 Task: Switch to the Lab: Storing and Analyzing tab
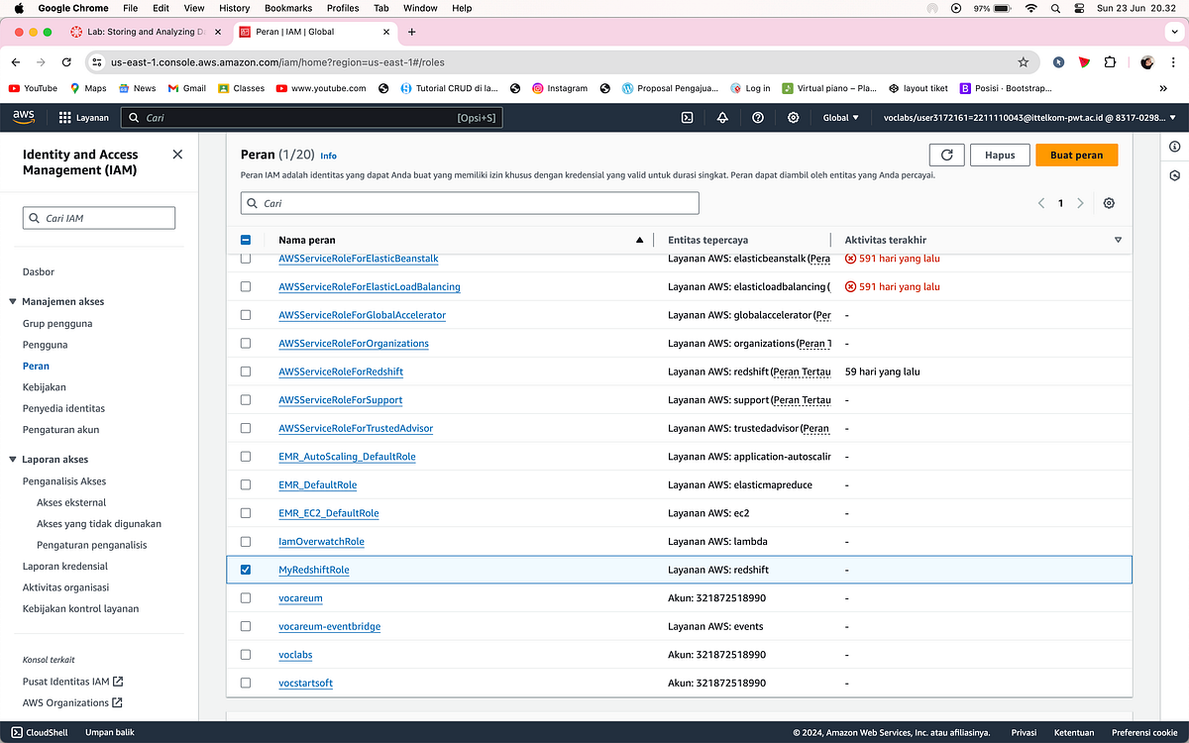click(x=139, y=31)
